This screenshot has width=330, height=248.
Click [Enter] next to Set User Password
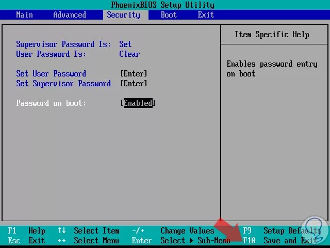click(x=134, y=73)
